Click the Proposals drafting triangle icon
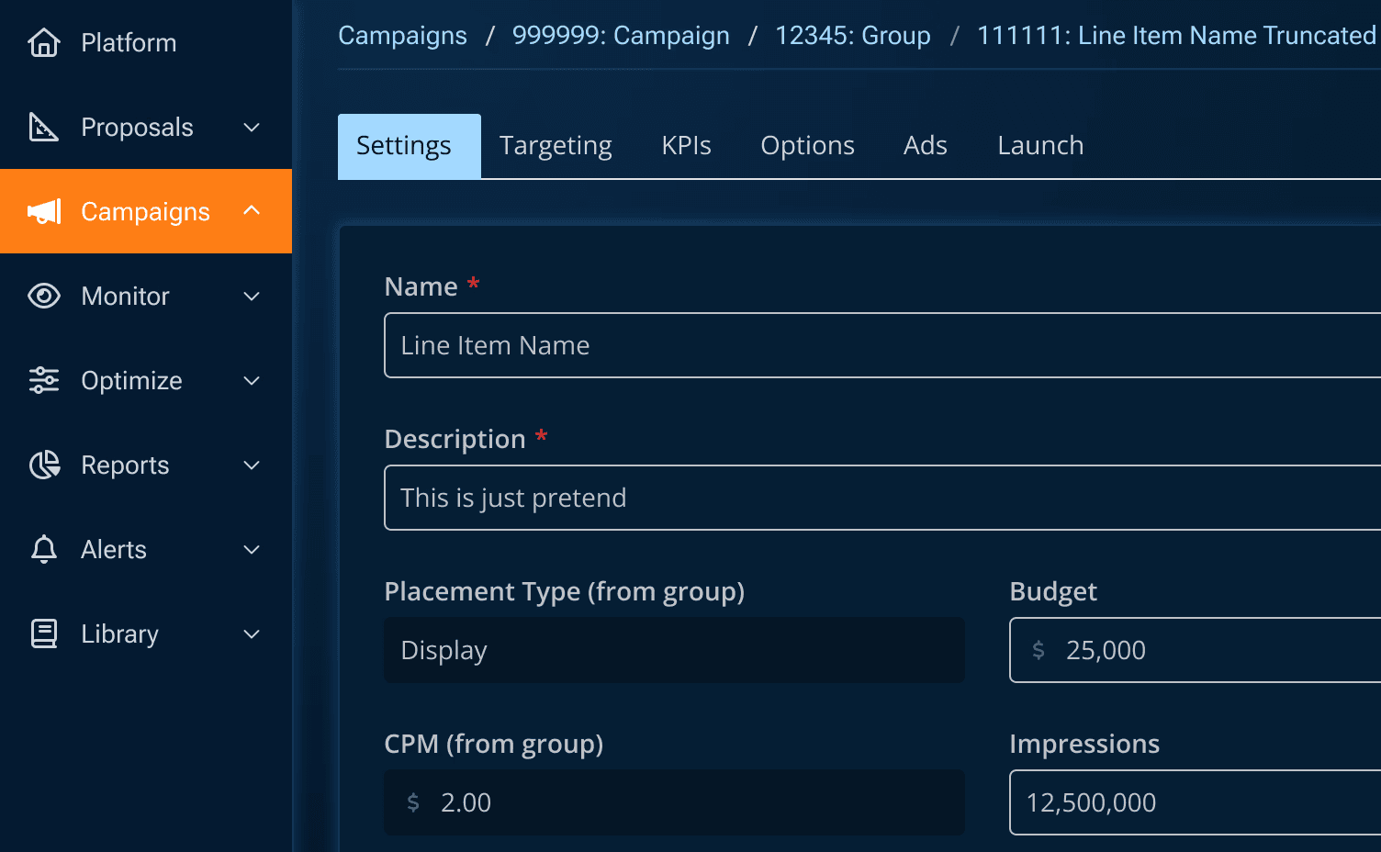The height and width of the screenshot is (852, 1381). tap(44, 127)
